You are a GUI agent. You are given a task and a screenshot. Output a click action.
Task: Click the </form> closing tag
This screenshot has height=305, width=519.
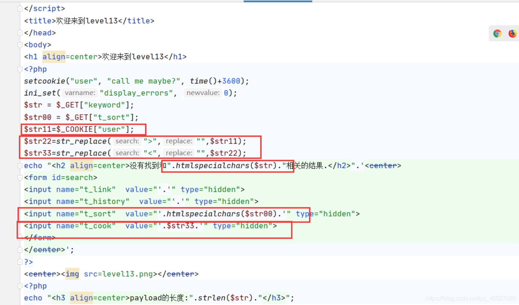pyautogui.click(x=40, y=238)
